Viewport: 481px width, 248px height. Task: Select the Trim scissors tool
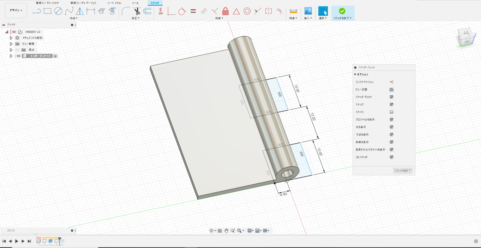coord(137,11)
